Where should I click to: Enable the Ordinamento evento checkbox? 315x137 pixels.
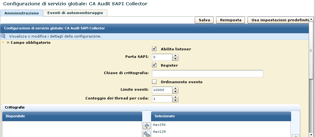point(154,82)
